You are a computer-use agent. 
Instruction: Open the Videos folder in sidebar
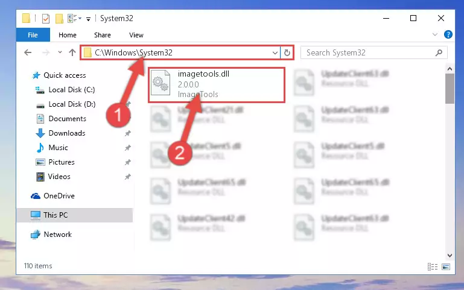(x=59, y=177)
